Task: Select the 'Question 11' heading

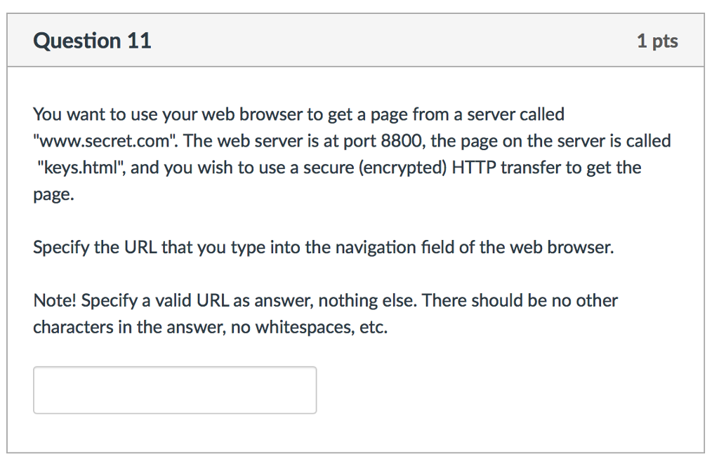Action: tap(92, 41)
